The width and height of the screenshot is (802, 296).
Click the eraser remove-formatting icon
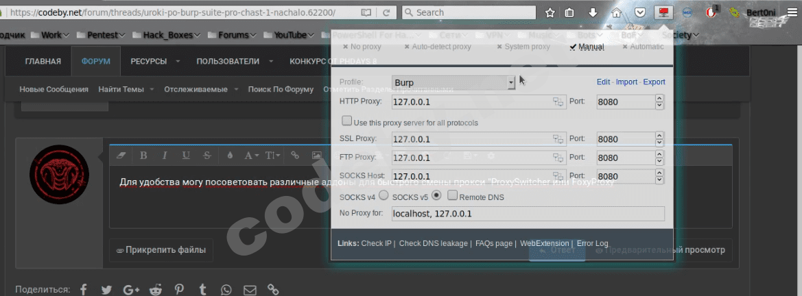[122, 156]
